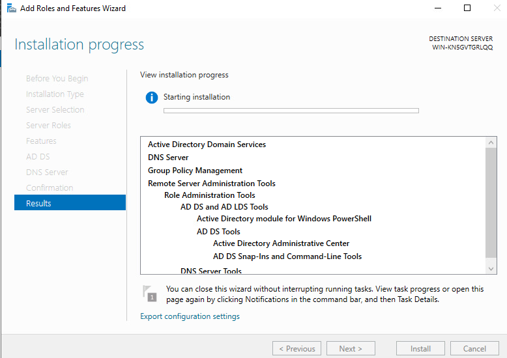Click the Installation progress page title
Image resolution: width=507 pixels, height=358 pixels.
tap(80, 45)
